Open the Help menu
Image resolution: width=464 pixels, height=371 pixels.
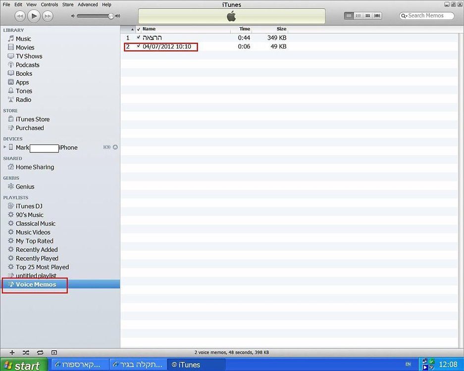(106, 4)
